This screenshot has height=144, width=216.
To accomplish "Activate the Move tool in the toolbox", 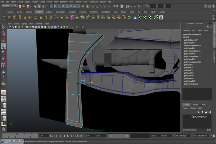I will coord(3,46).
